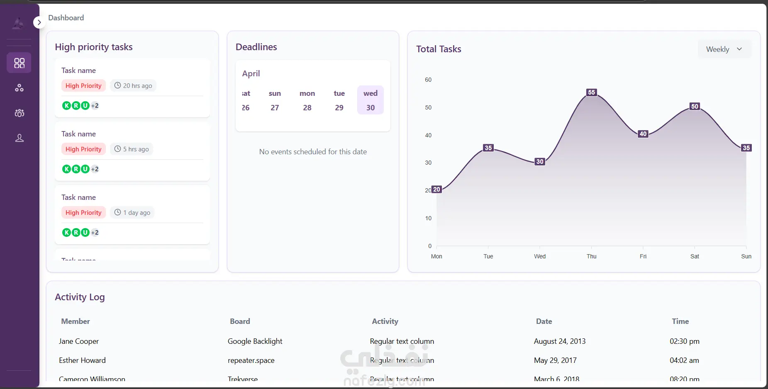The width and height of the screenshot is (768, 389).
Task: Open the Weekly dropdown in Total Tasks
Action: pos(724,49)
